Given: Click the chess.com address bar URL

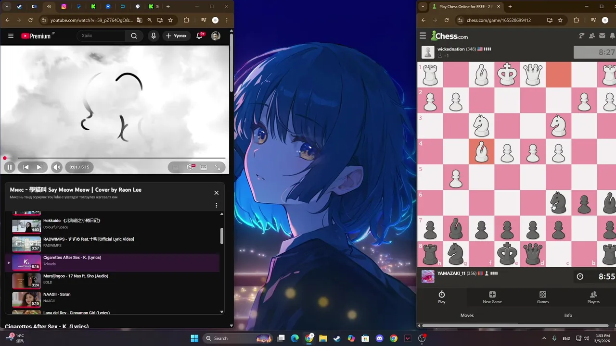Looking at the screenshot, I should pyautogui.click(x=499, y=20).
